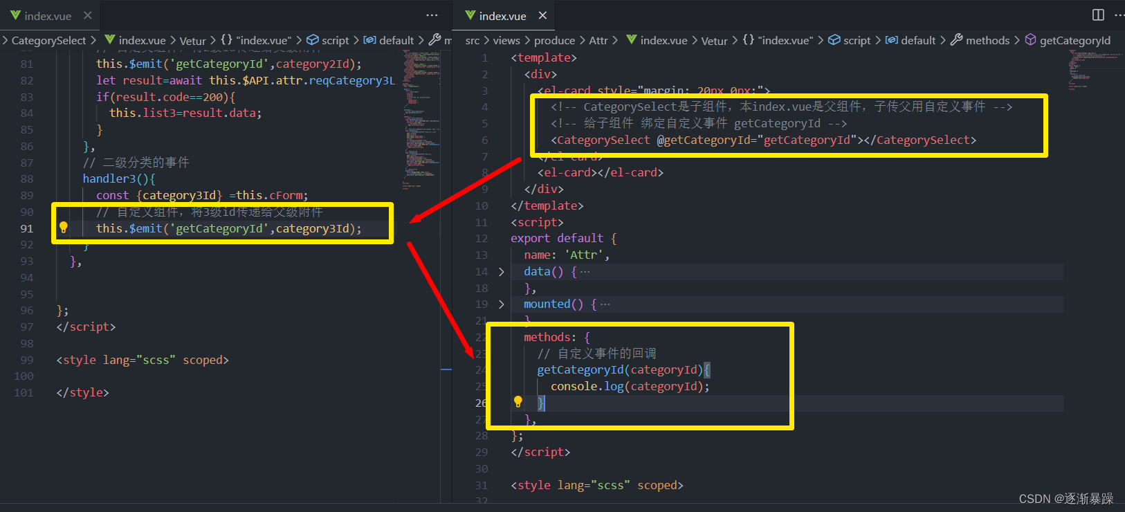Click style lang scss tag on line 99

tap(143, 360)
